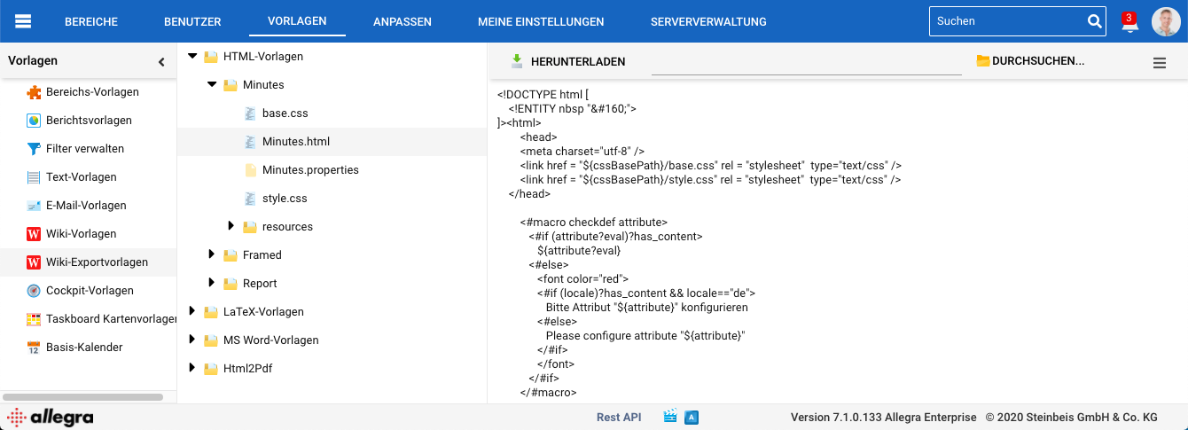Expand the LaTeX-Vorlagen folder
1188x430 pixels.
pos(192,311)
